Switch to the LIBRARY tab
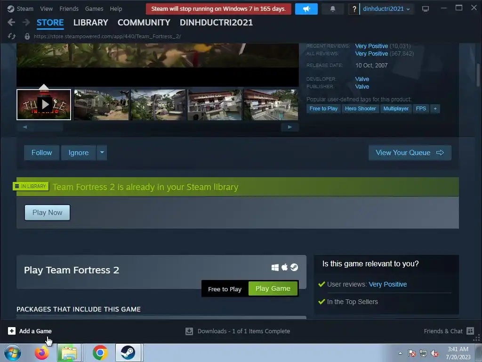Screen dimensions: 482x362 tap(91, 23)
